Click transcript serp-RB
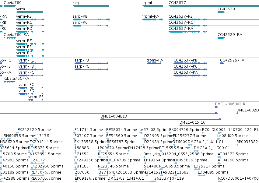This screenshot has width=259, height=183. click(80, 16)
